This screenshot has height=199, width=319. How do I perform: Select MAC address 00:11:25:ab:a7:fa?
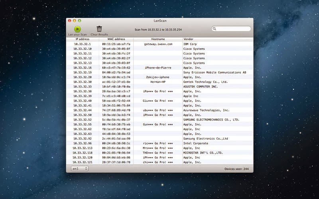click(116, 44)
